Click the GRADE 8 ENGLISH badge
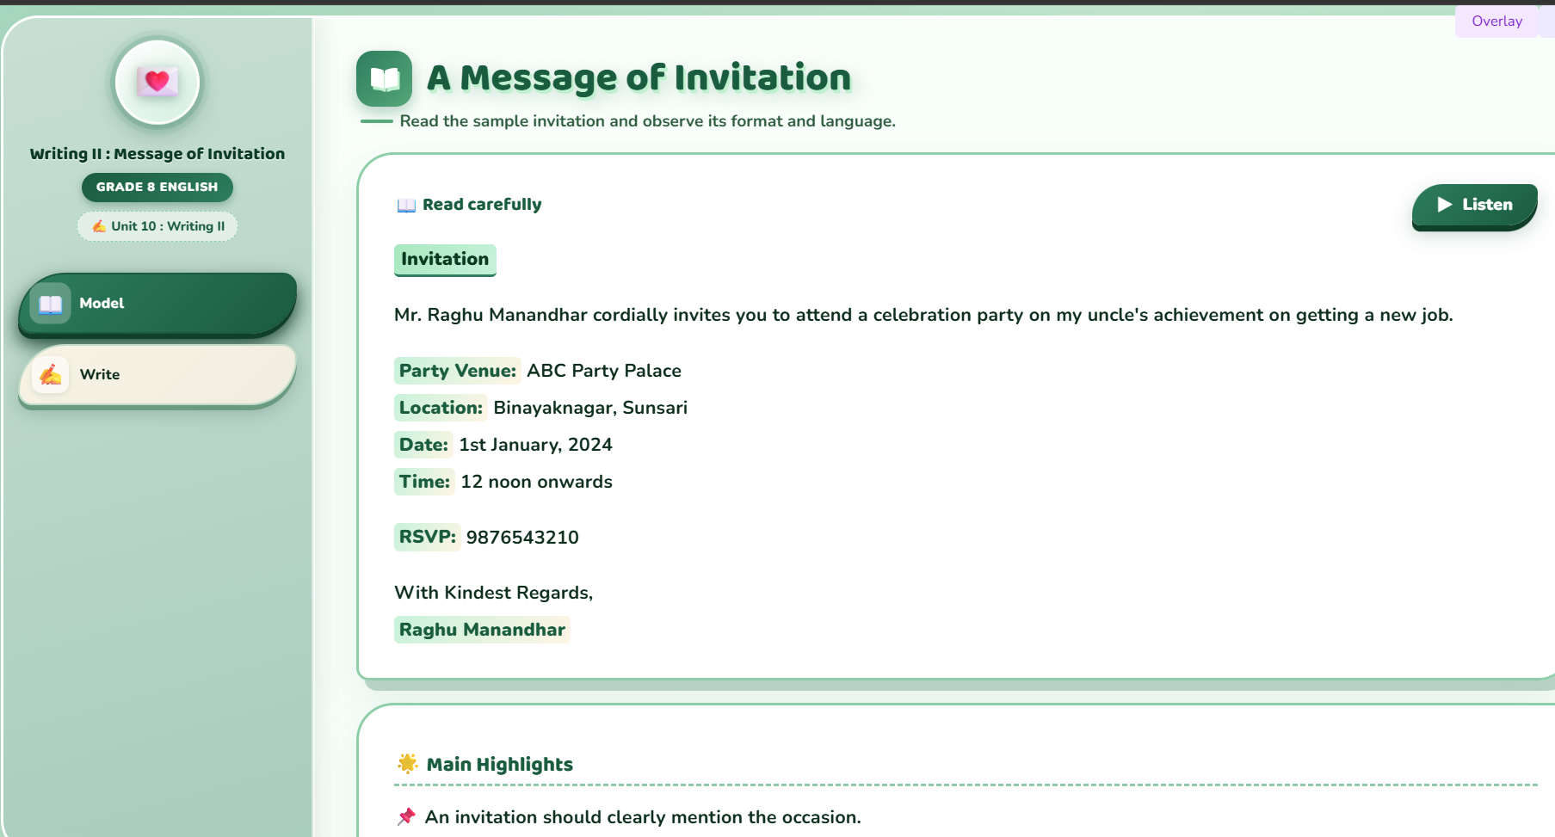 point(157,187)
